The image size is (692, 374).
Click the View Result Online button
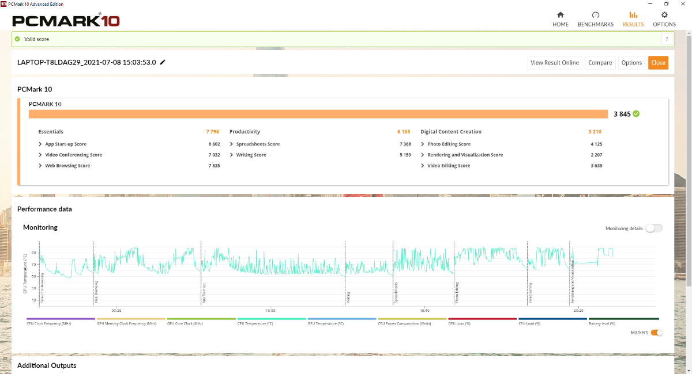click(554, 63)
